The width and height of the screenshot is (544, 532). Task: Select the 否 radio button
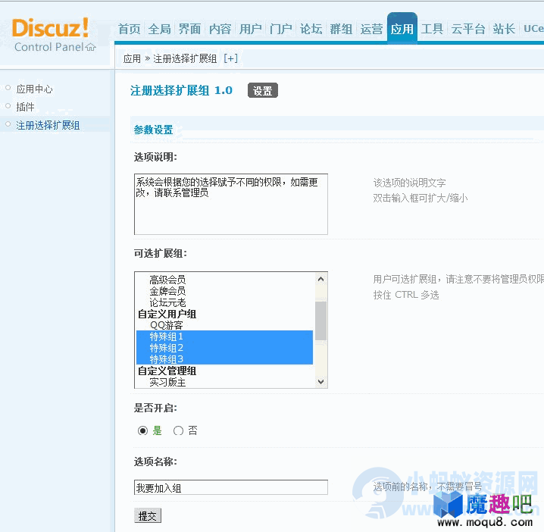pos(178,430)
